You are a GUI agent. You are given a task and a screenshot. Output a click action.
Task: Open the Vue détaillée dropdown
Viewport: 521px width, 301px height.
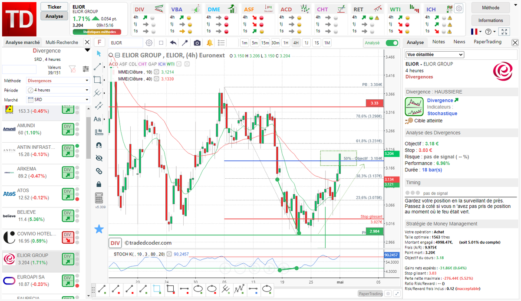coord(435,55)
